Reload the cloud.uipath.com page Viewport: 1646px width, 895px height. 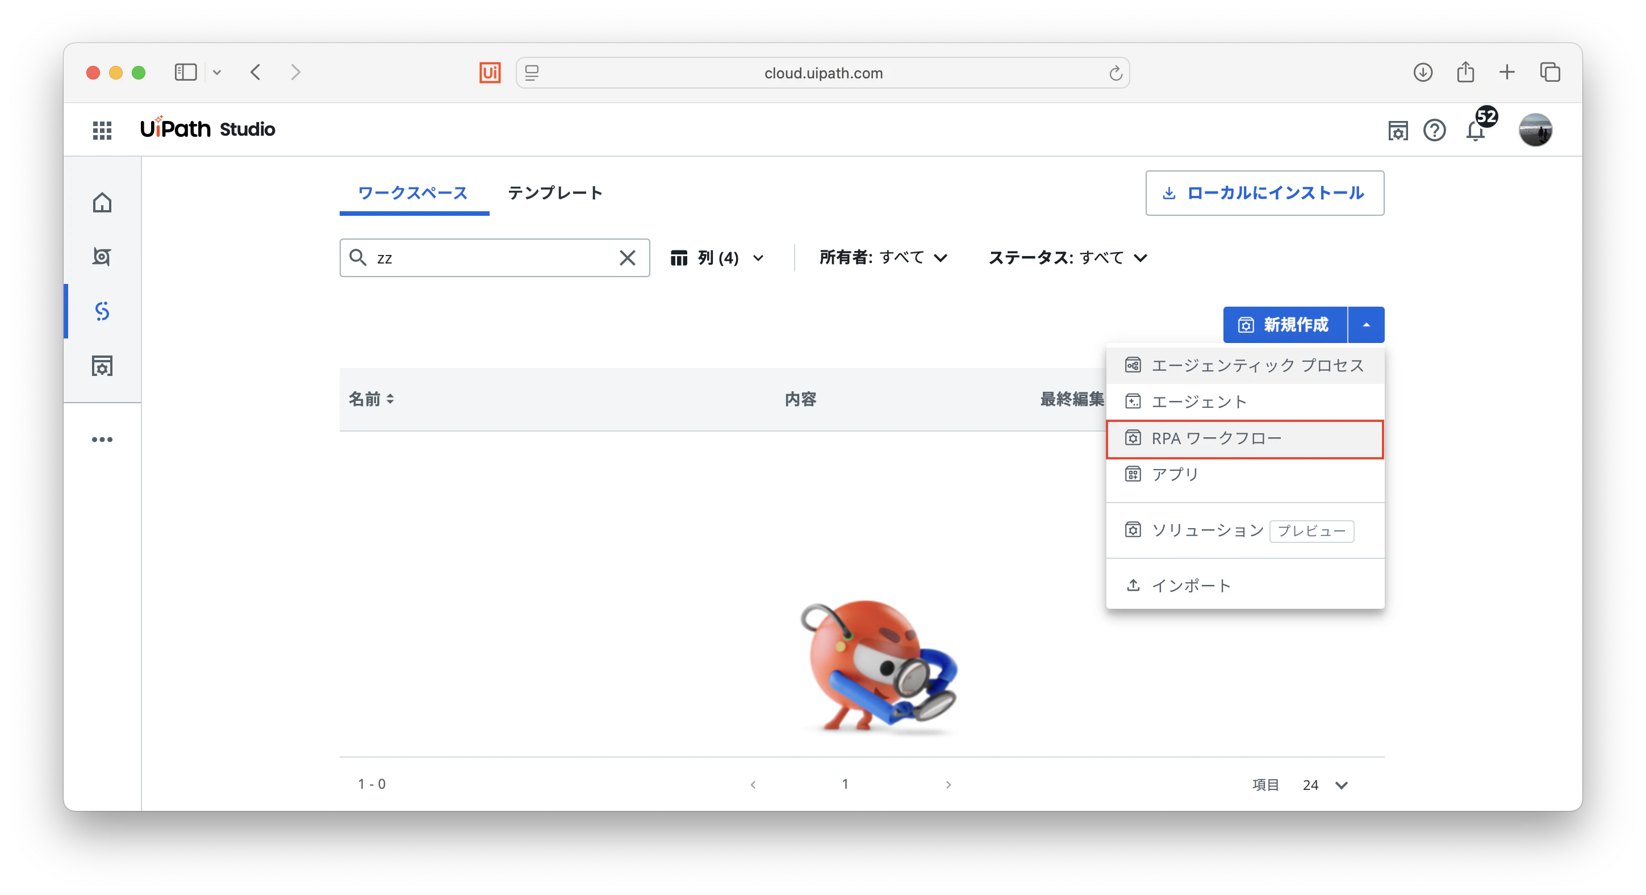[x=1116, y=73]
